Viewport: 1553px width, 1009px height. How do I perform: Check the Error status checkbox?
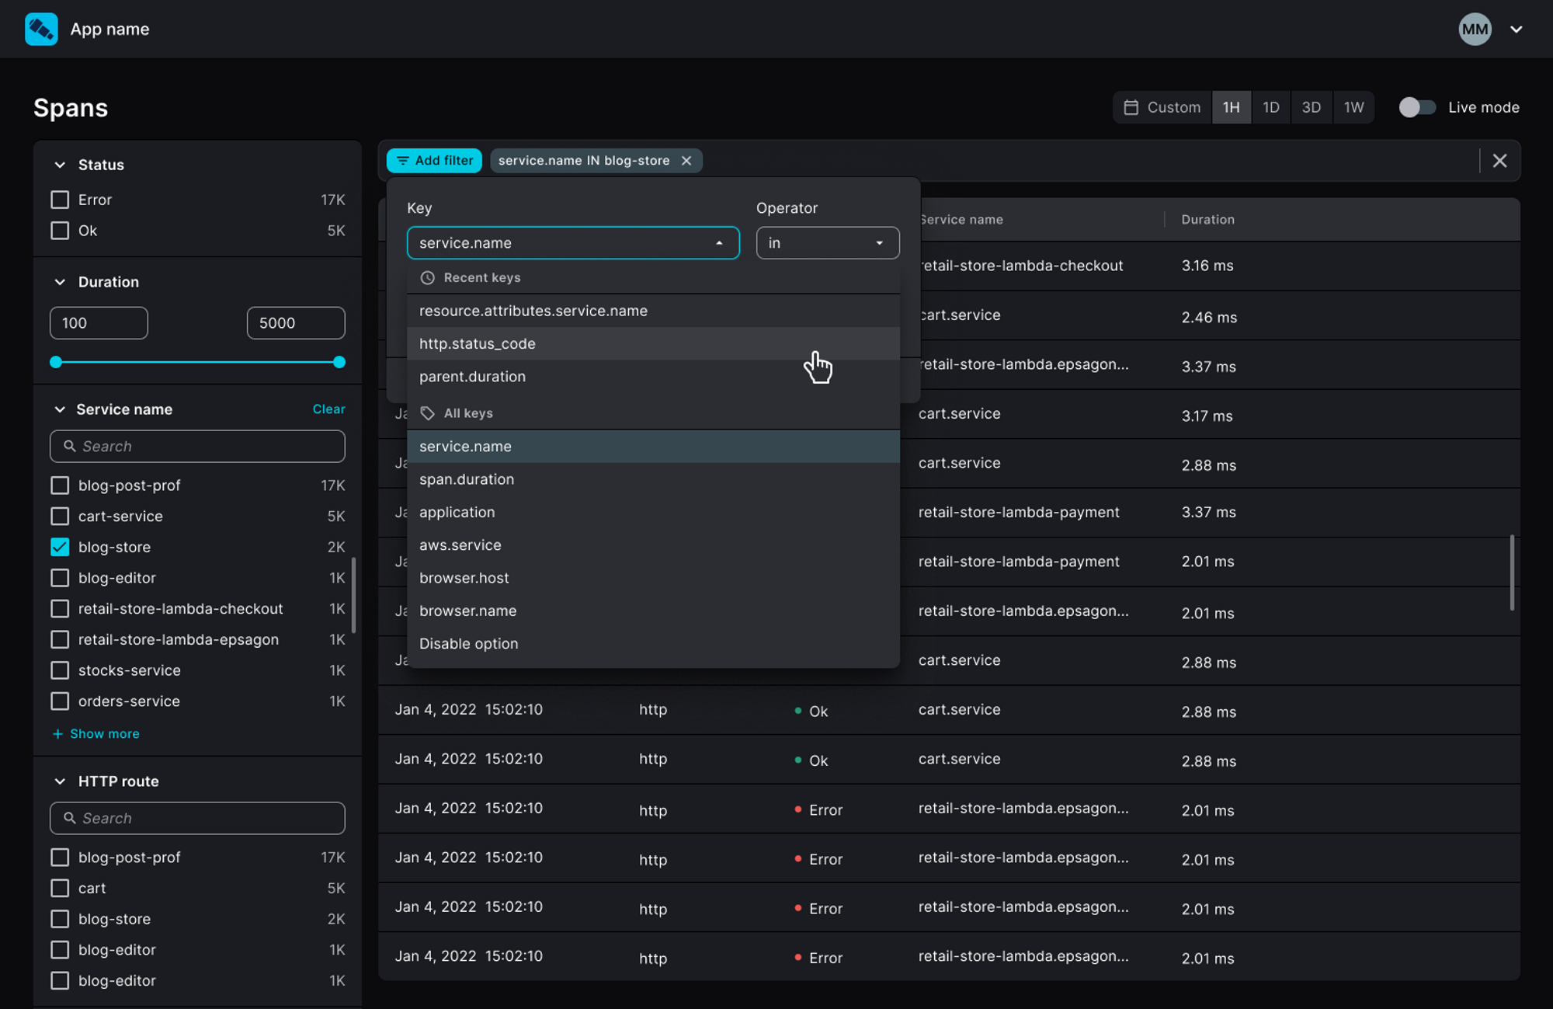(x=60, y=200)
